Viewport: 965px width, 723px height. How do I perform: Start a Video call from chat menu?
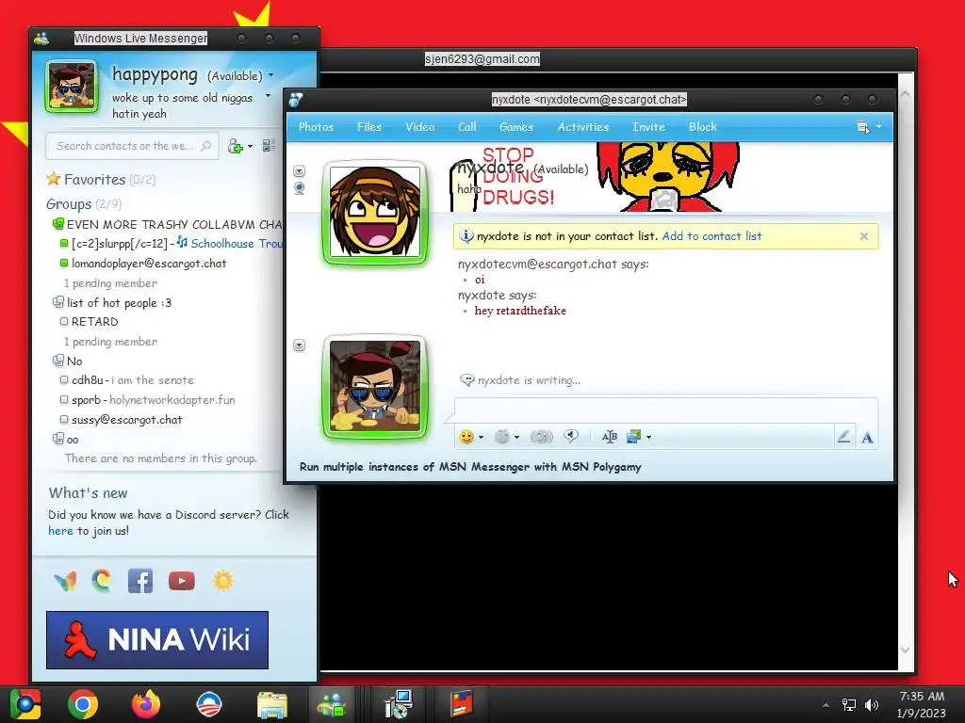coord(419,127)
